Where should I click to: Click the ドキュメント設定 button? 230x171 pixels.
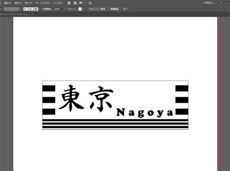(x=97, y=9)
